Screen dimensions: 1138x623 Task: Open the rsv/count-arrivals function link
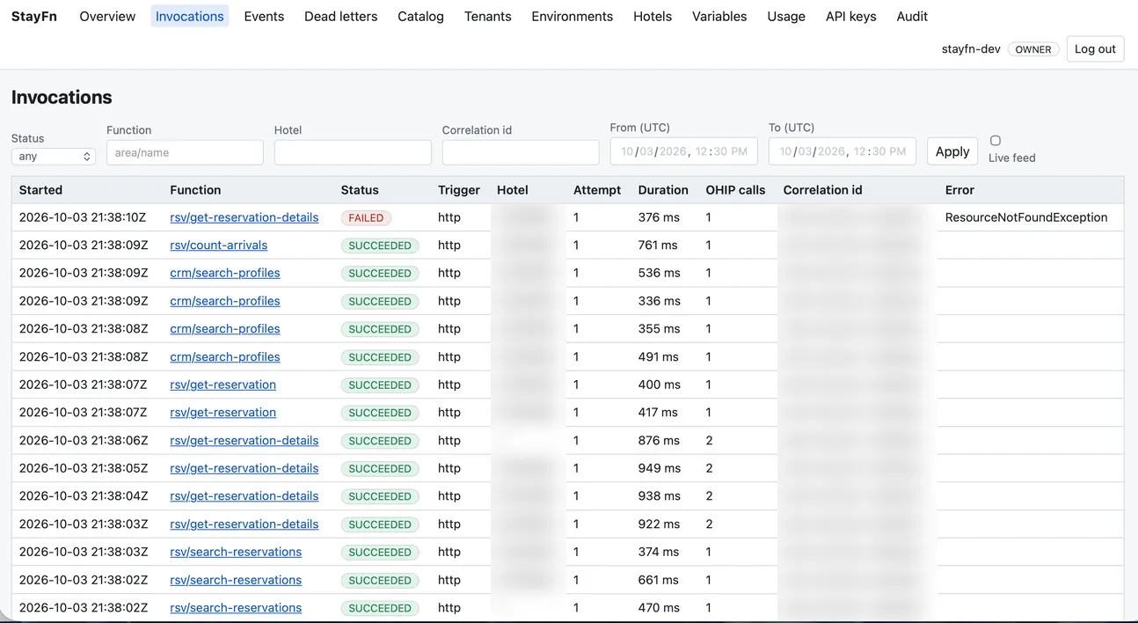pos(219,245)
